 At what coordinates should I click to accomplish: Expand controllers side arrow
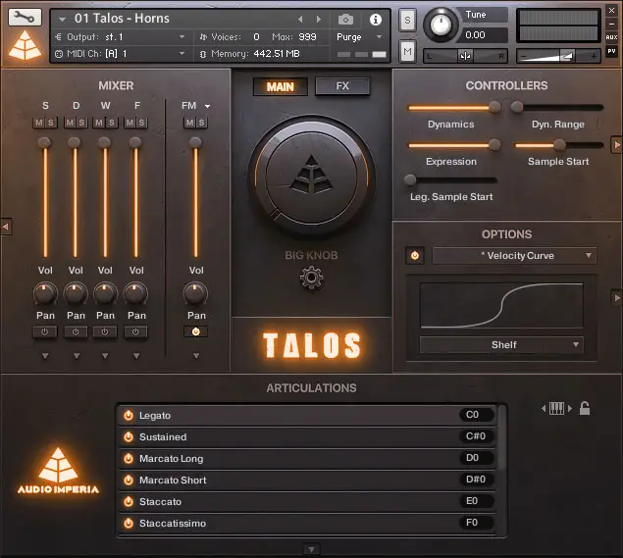617,145
